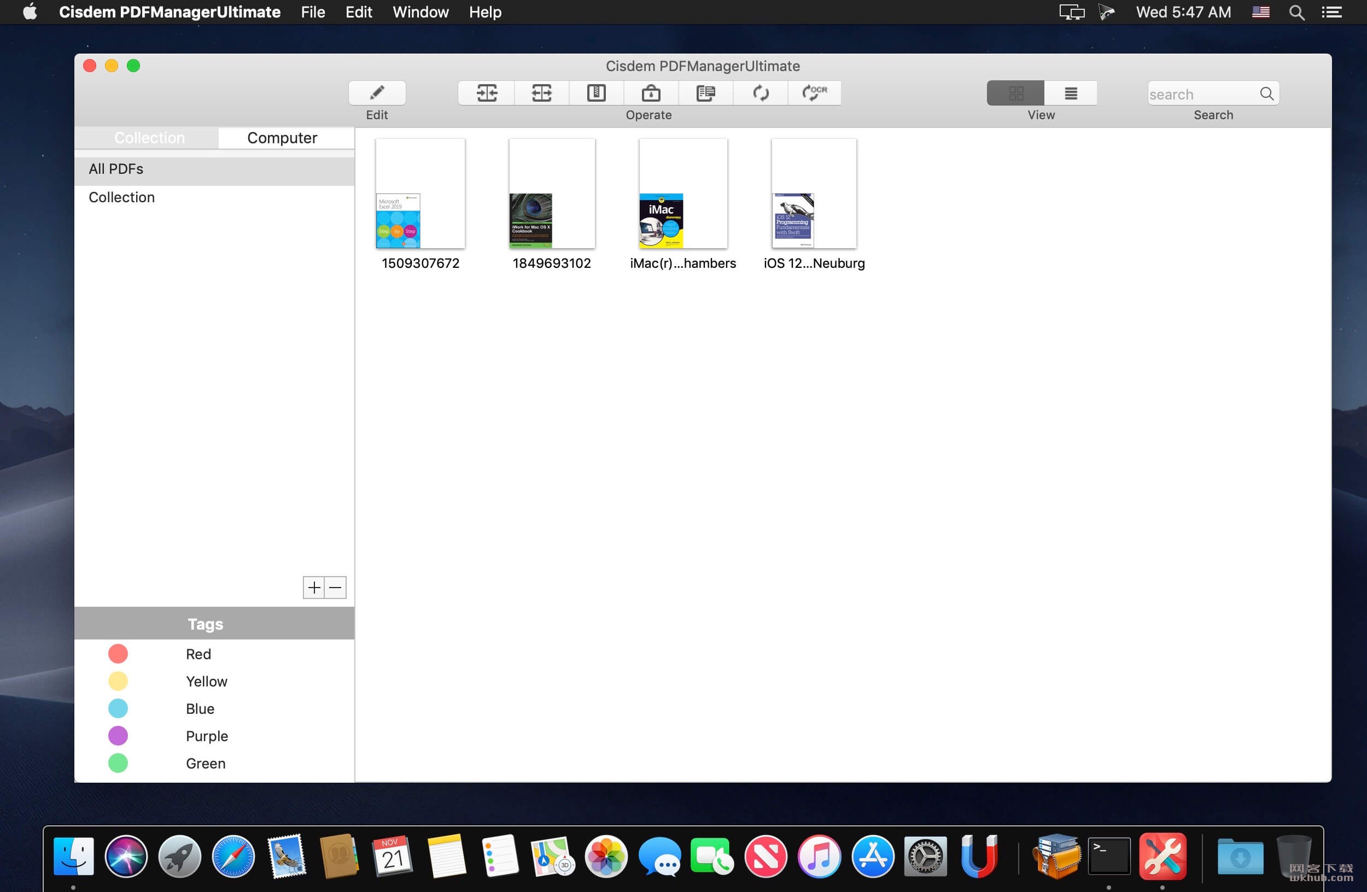Select the Compress PDF tool
Viewport: 1367px width, 892px height.
tap(596, 93)
